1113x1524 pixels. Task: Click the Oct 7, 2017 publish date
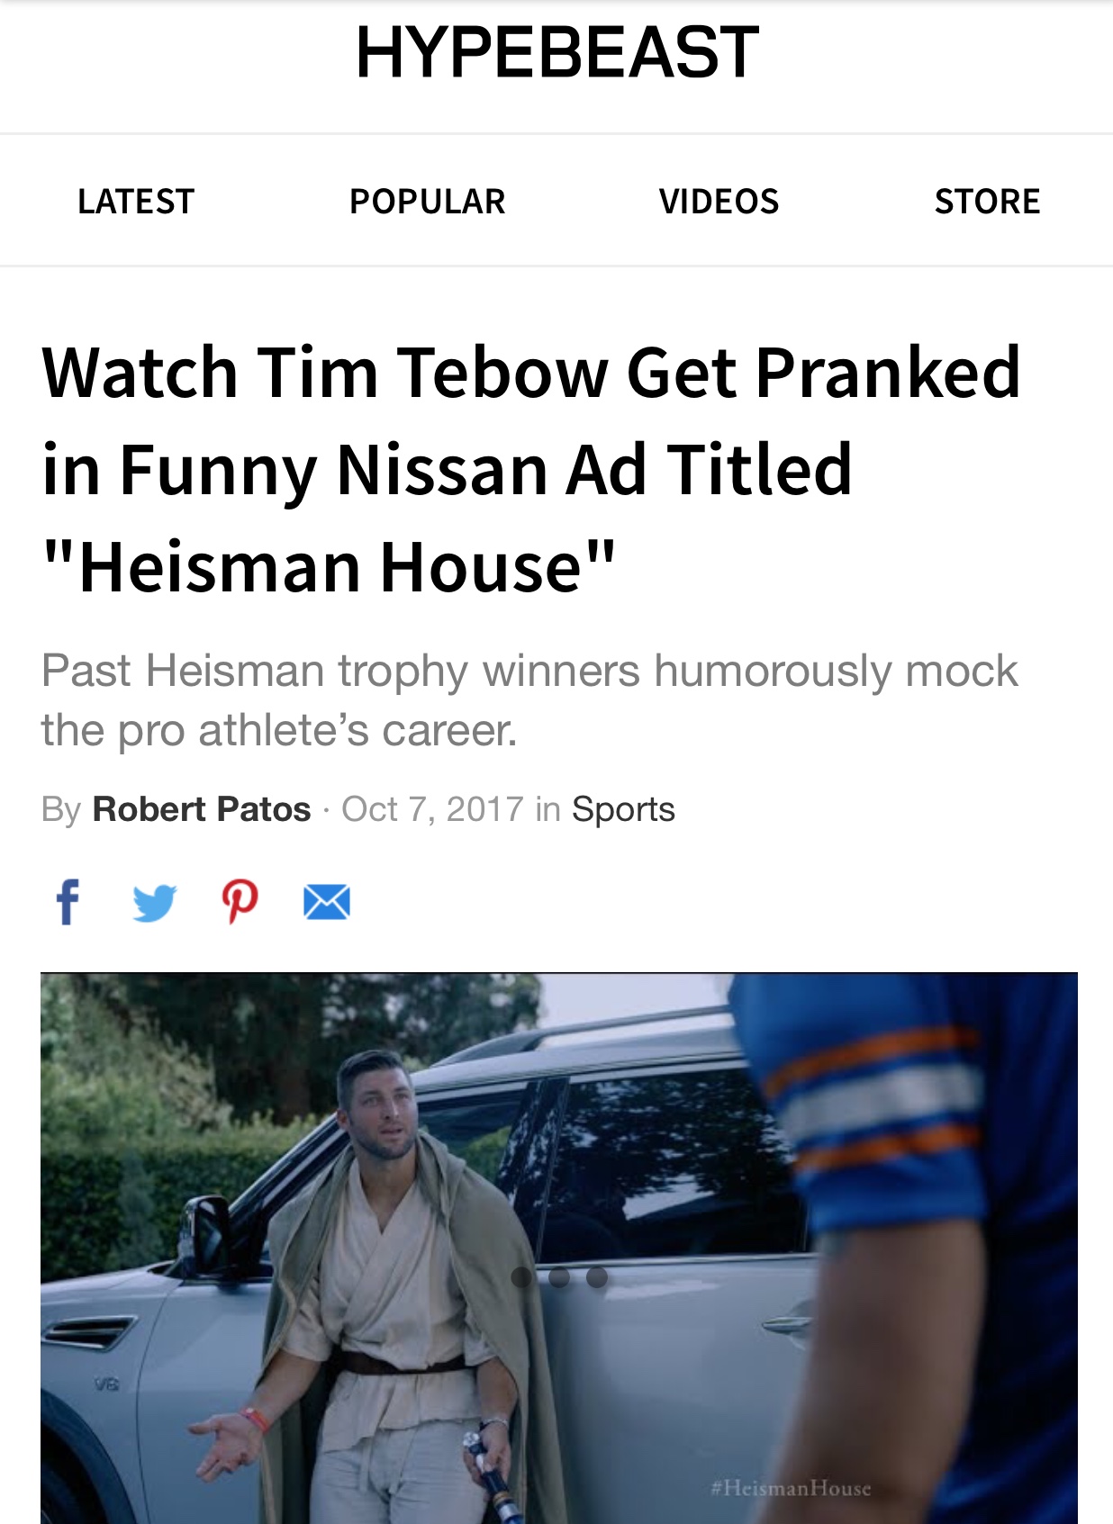[x=432, y=809]
